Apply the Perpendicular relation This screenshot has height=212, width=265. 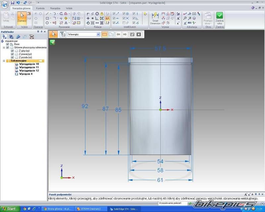point(97,18)
